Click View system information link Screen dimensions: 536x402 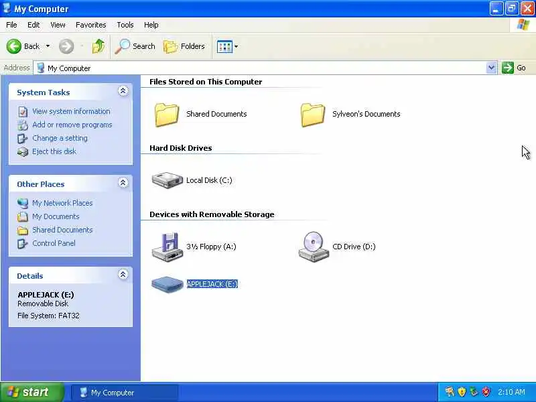(71, 111)
